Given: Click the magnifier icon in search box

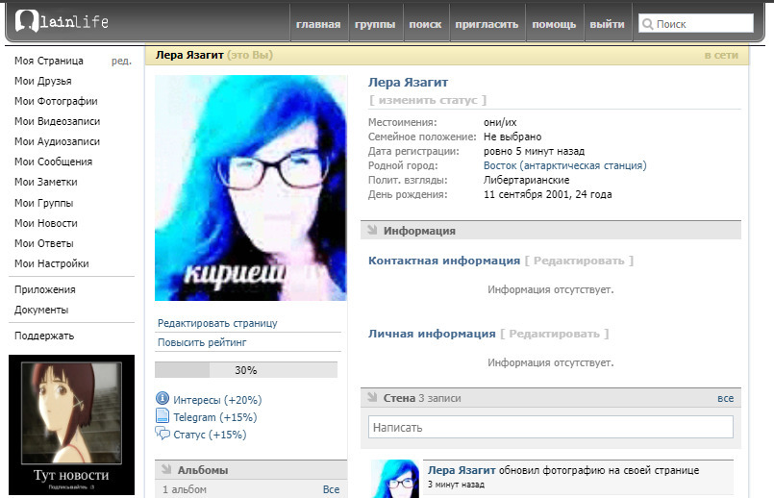Looking at the screenshot, I should 648,24.
